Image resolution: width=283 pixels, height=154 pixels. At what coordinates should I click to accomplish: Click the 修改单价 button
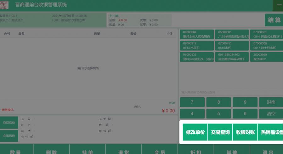[x=195, y=132]
